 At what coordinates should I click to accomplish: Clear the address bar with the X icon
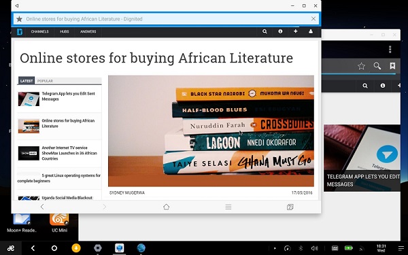coord(313,19)
